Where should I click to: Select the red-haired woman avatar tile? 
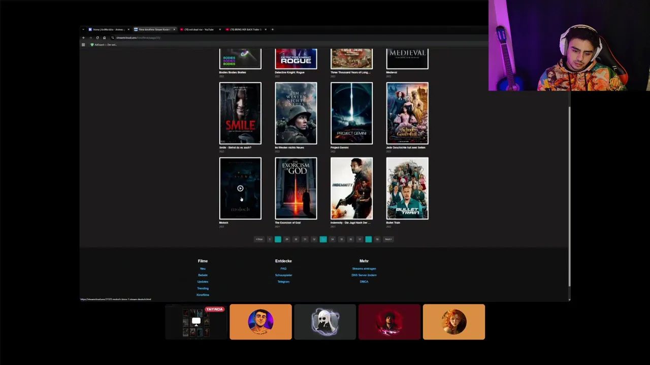pyautogui.click(x=454, y=322)
